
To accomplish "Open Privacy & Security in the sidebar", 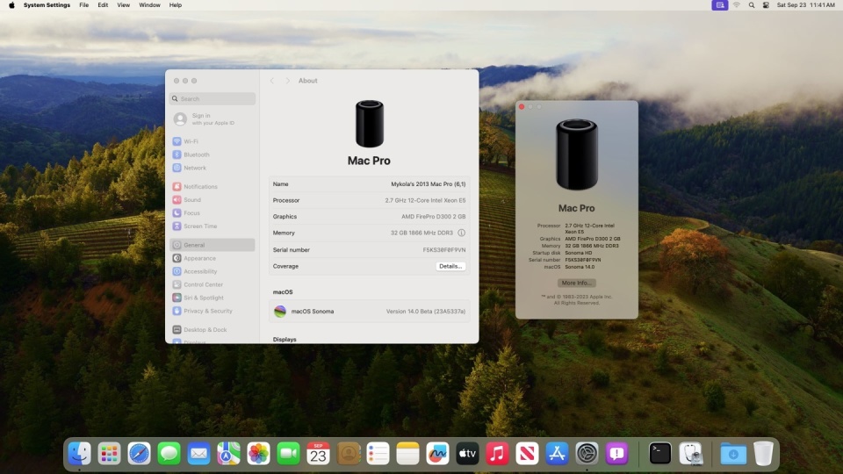I will pyautogui.click(x=213, y=311).
